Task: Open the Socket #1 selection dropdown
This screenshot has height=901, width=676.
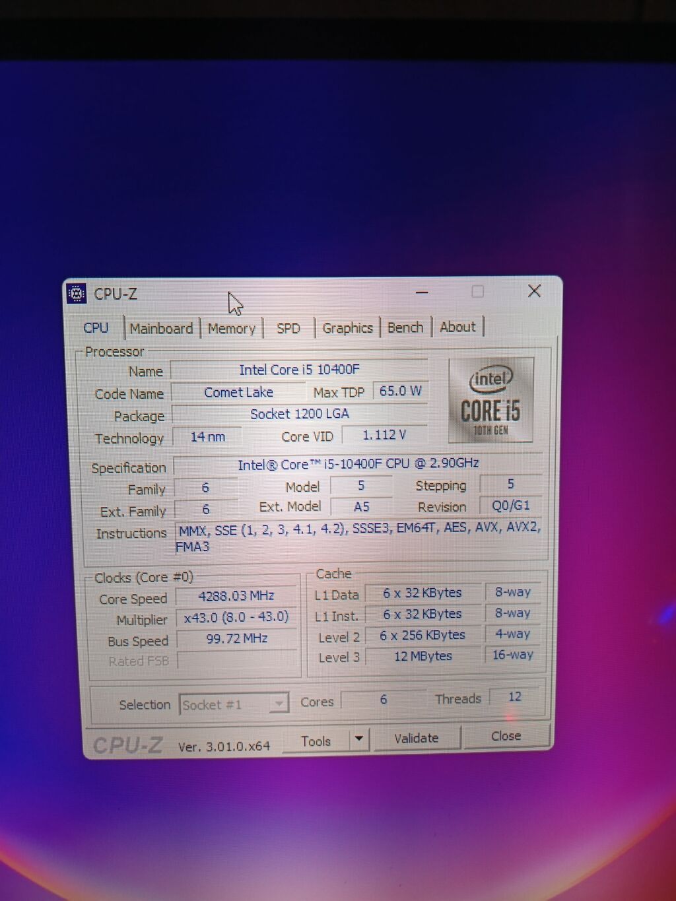Action: 234,704
